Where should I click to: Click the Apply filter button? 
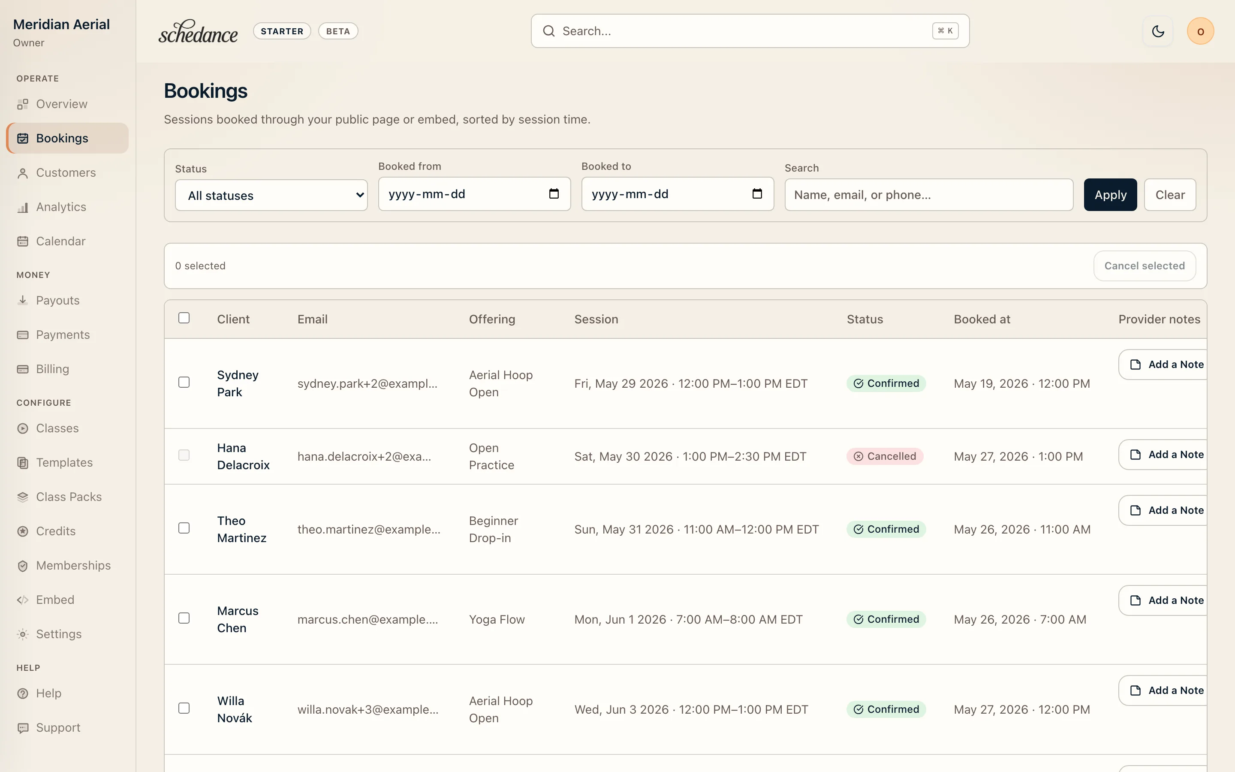coord(1110,195)
